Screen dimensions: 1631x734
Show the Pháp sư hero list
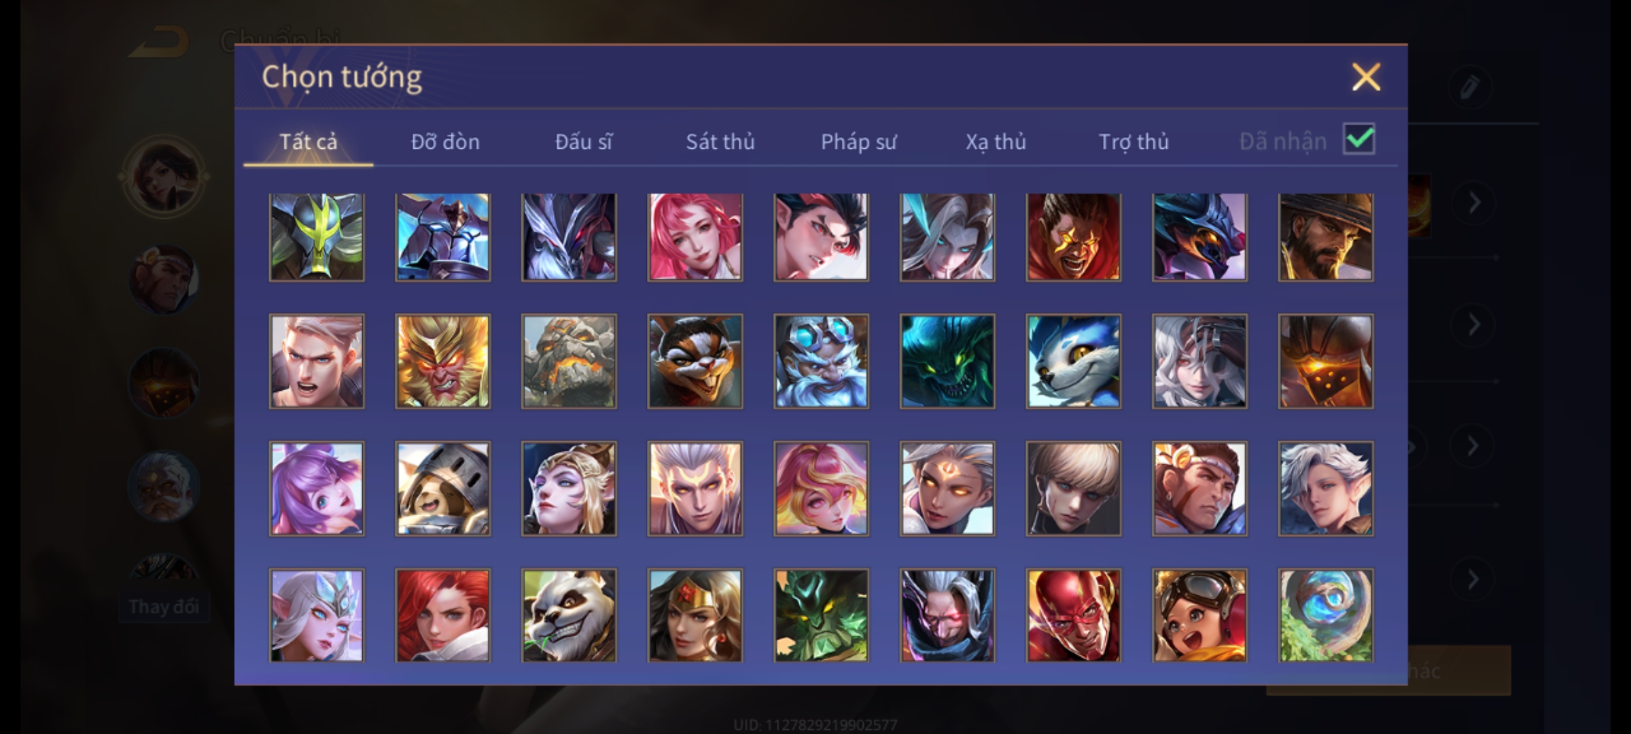click(x=858, y=141)
